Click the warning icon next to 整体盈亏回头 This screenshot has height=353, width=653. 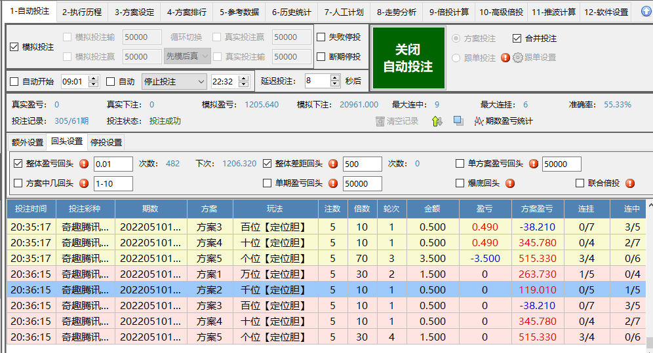(84, 164)
